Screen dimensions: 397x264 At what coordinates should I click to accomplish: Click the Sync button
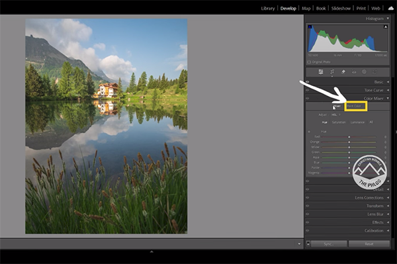click(x=329, y=243)
